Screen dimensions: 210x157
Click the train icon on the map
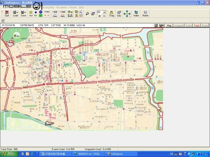point(50,123)
